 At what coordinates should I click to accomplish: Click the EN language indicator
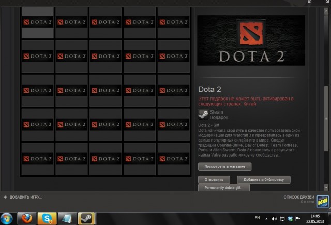click(x=257, y=218)
